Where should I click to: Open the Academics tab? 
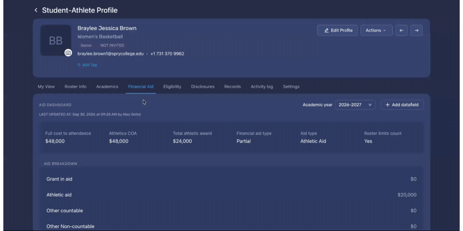point(107,87)
